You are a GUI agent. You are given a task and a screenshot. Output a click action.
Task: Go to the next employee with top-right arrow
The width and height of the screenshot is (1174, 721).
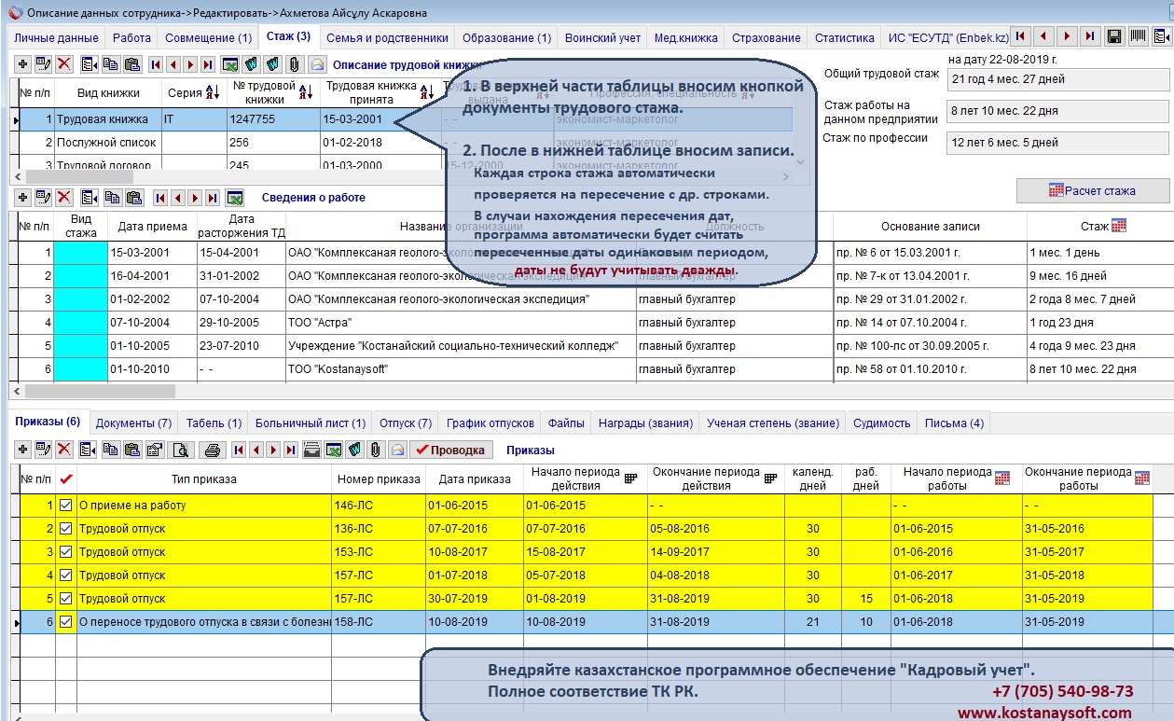[x=1067, y=36]
